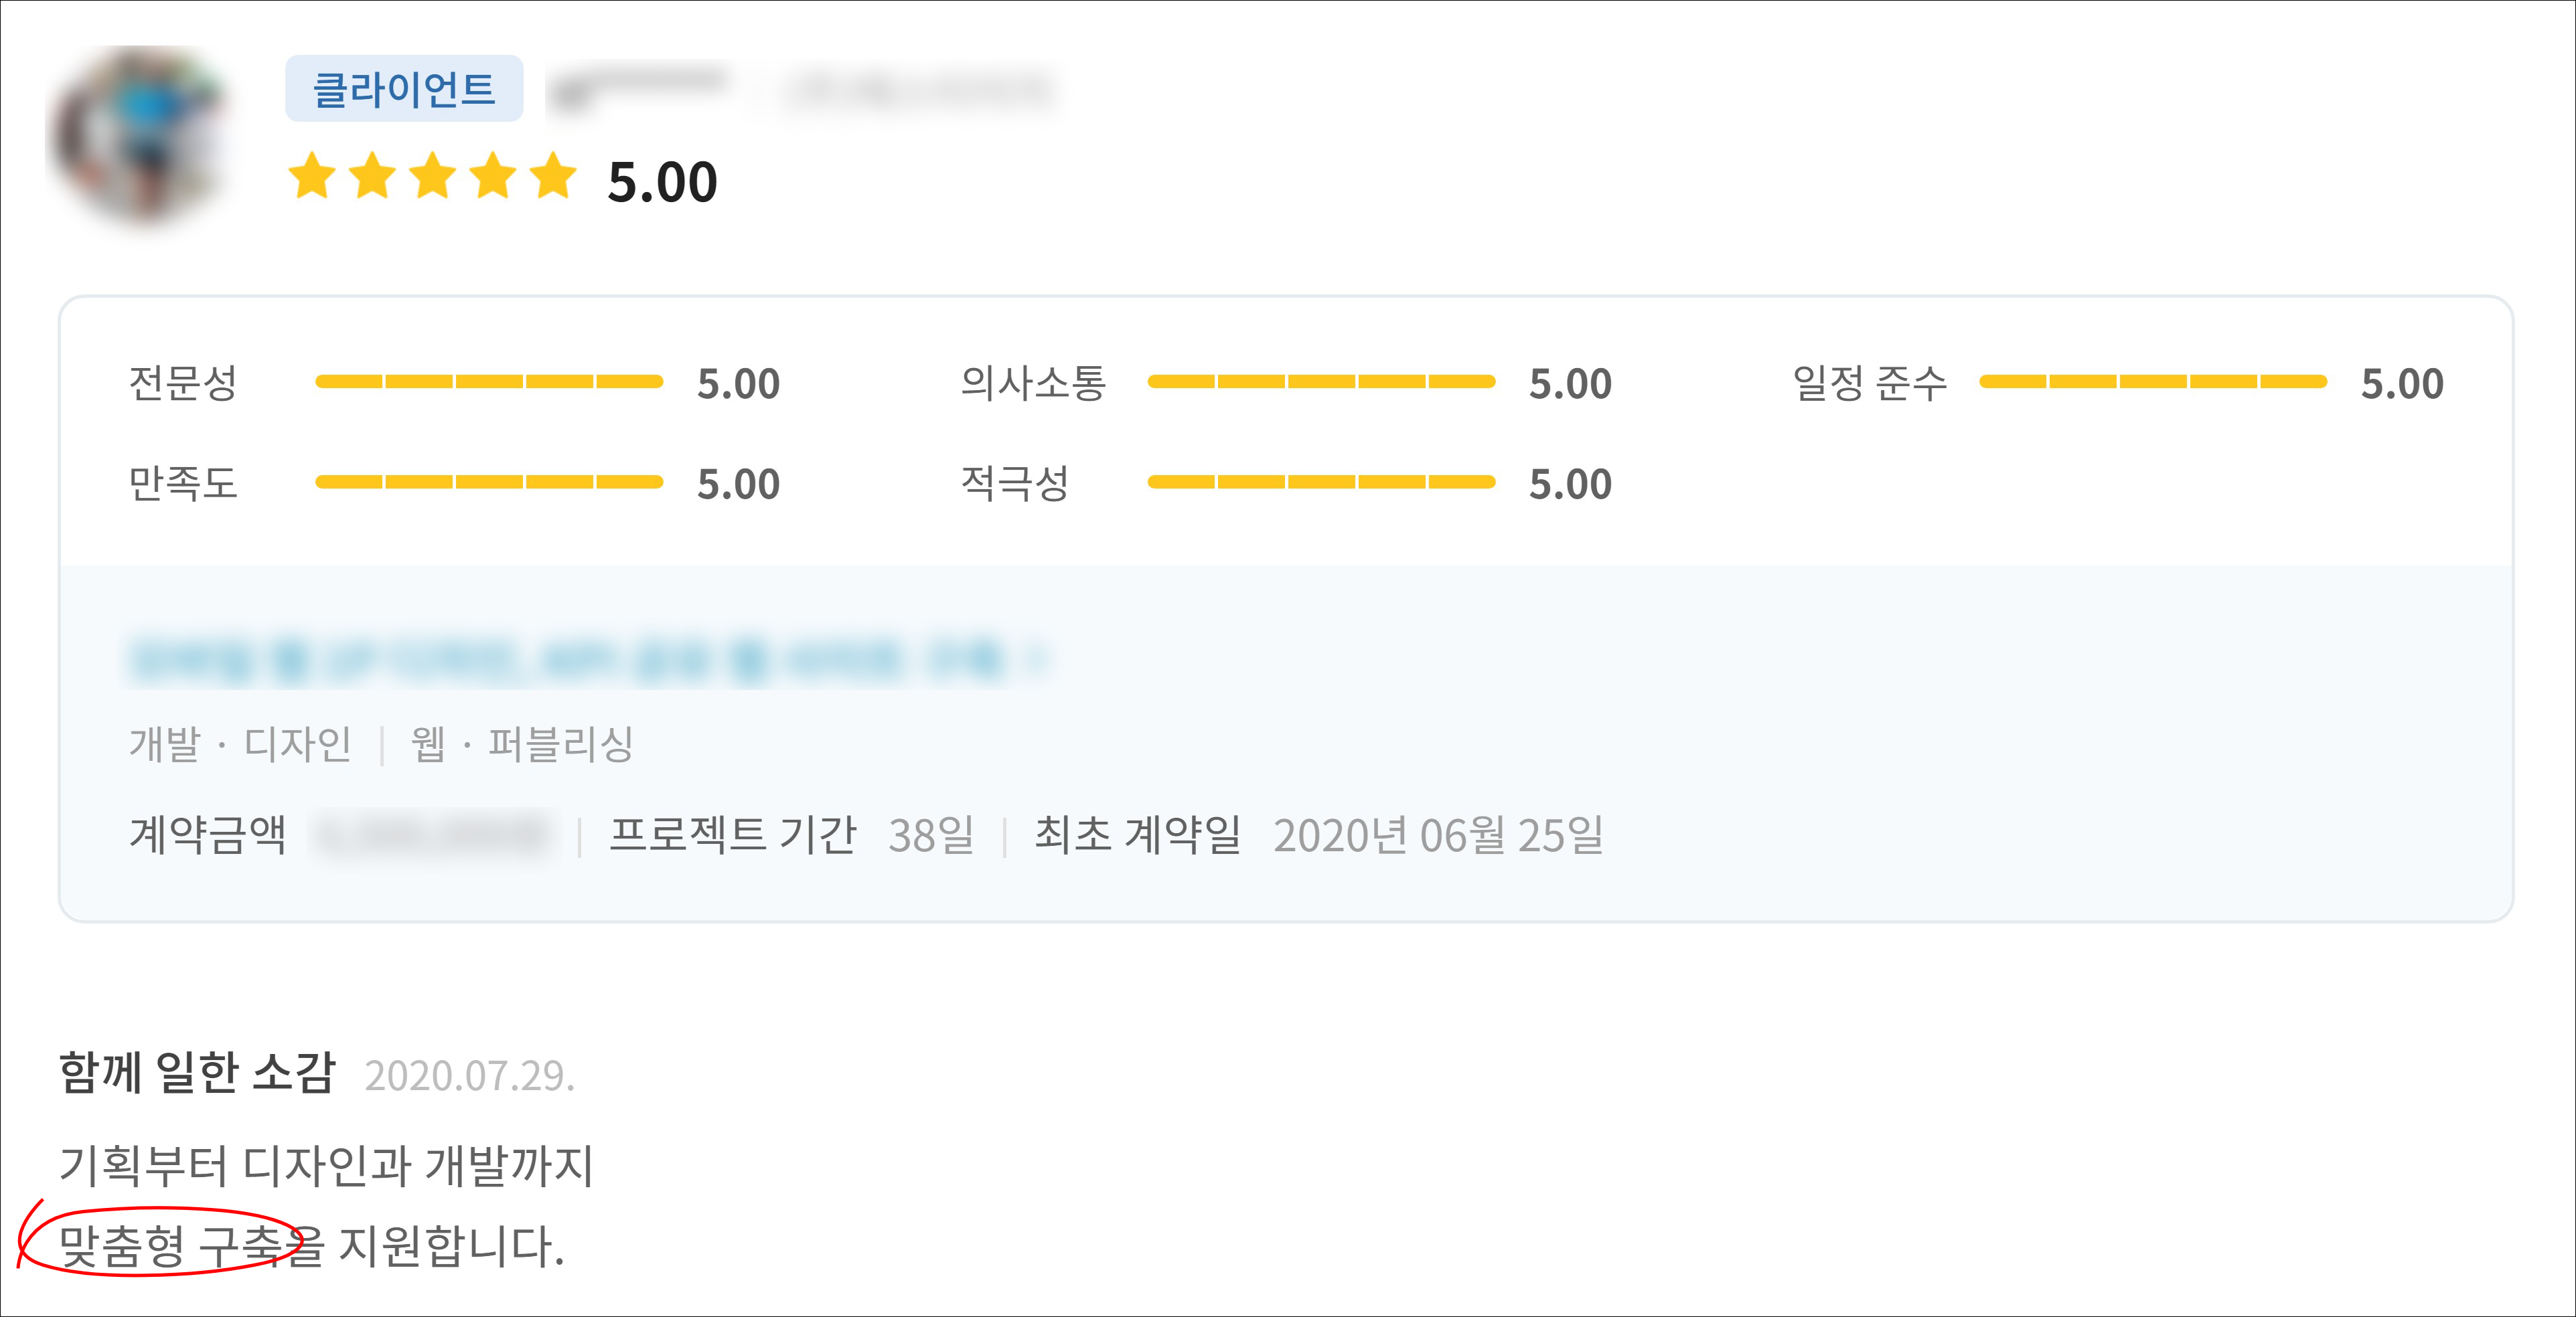Click the 클라이언트 badge
2576x1317 pixels.
pos(403,89)
